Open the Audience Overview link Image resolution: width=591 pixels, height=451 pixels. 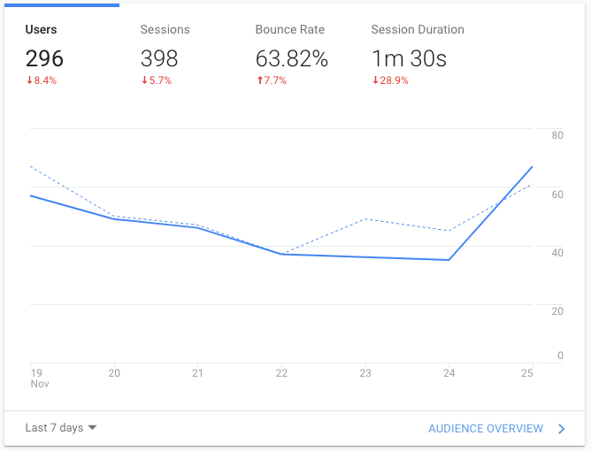tap(486, 429)
